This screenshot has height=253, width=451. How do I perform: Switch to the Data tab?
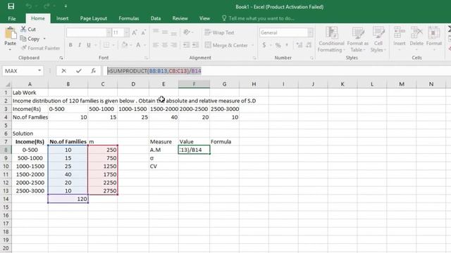[156, 18]
